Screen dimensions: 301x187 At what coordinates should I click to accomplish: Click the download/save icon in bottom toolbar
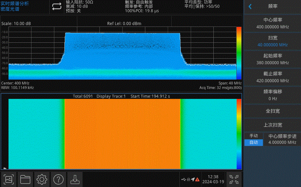tap(75, 179)
